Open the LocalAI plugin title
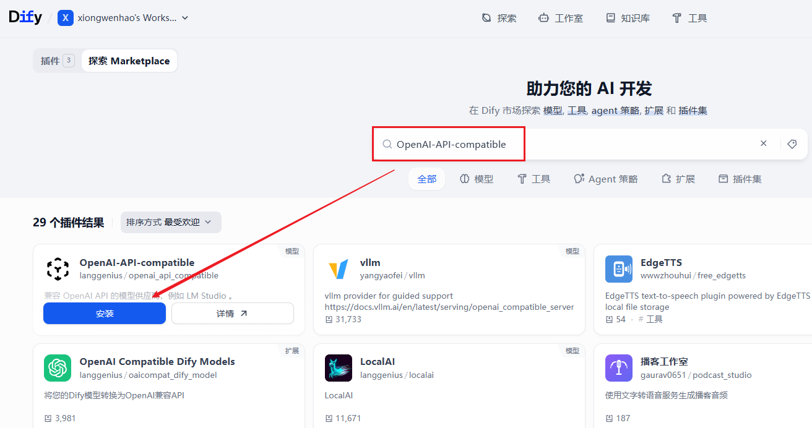Viewport: 812px width, 428px height. [378, 362]
